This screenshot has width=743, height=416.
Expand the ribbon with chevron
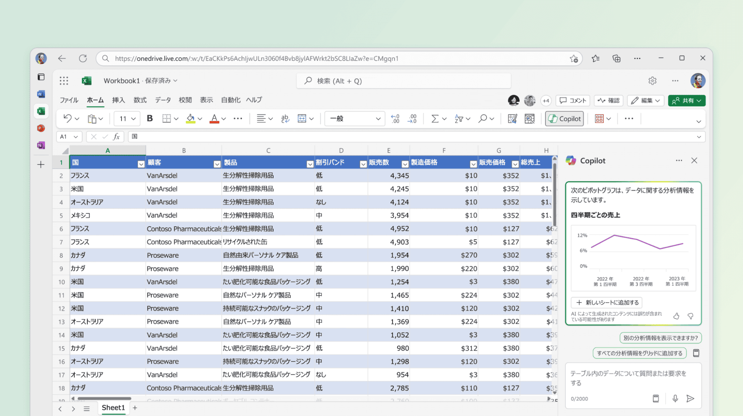pos(698,121)
